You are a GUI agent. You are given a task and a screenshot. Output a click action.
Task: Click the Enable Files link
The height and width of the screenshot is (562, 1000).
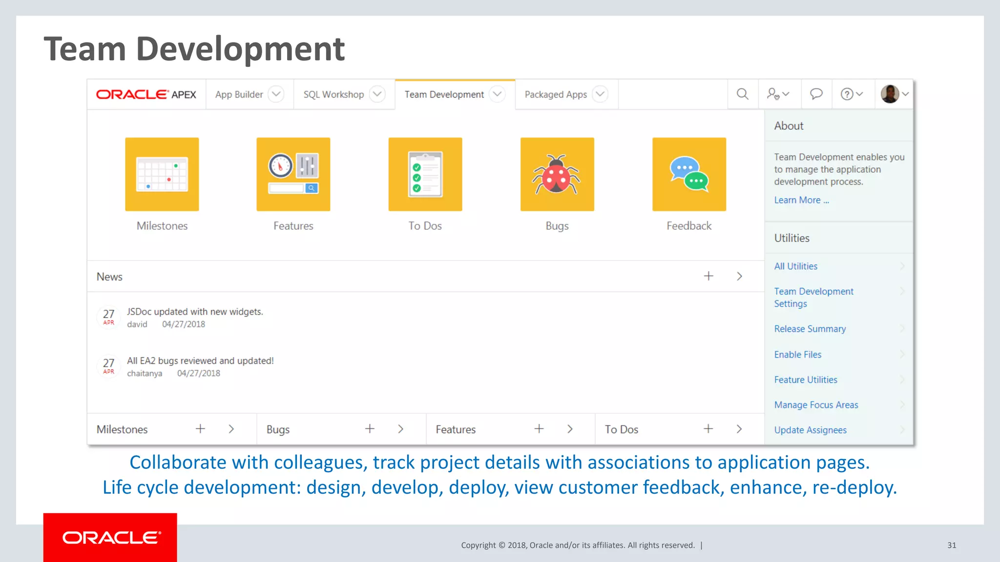click(797, 355)
